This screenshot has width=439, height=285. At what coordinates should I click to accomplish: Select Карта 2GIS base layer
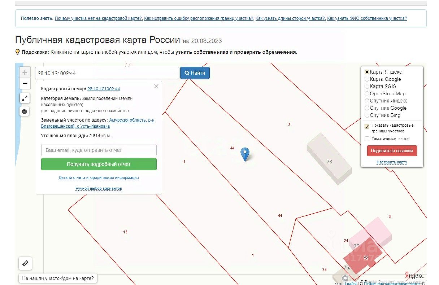[x=367, y=86]
